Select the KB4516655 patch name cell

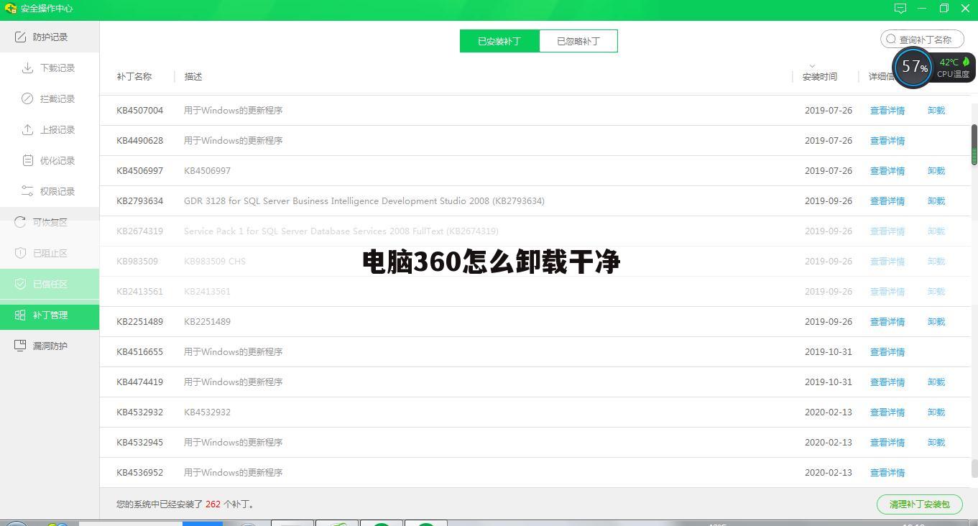click(x=140, y=352)
